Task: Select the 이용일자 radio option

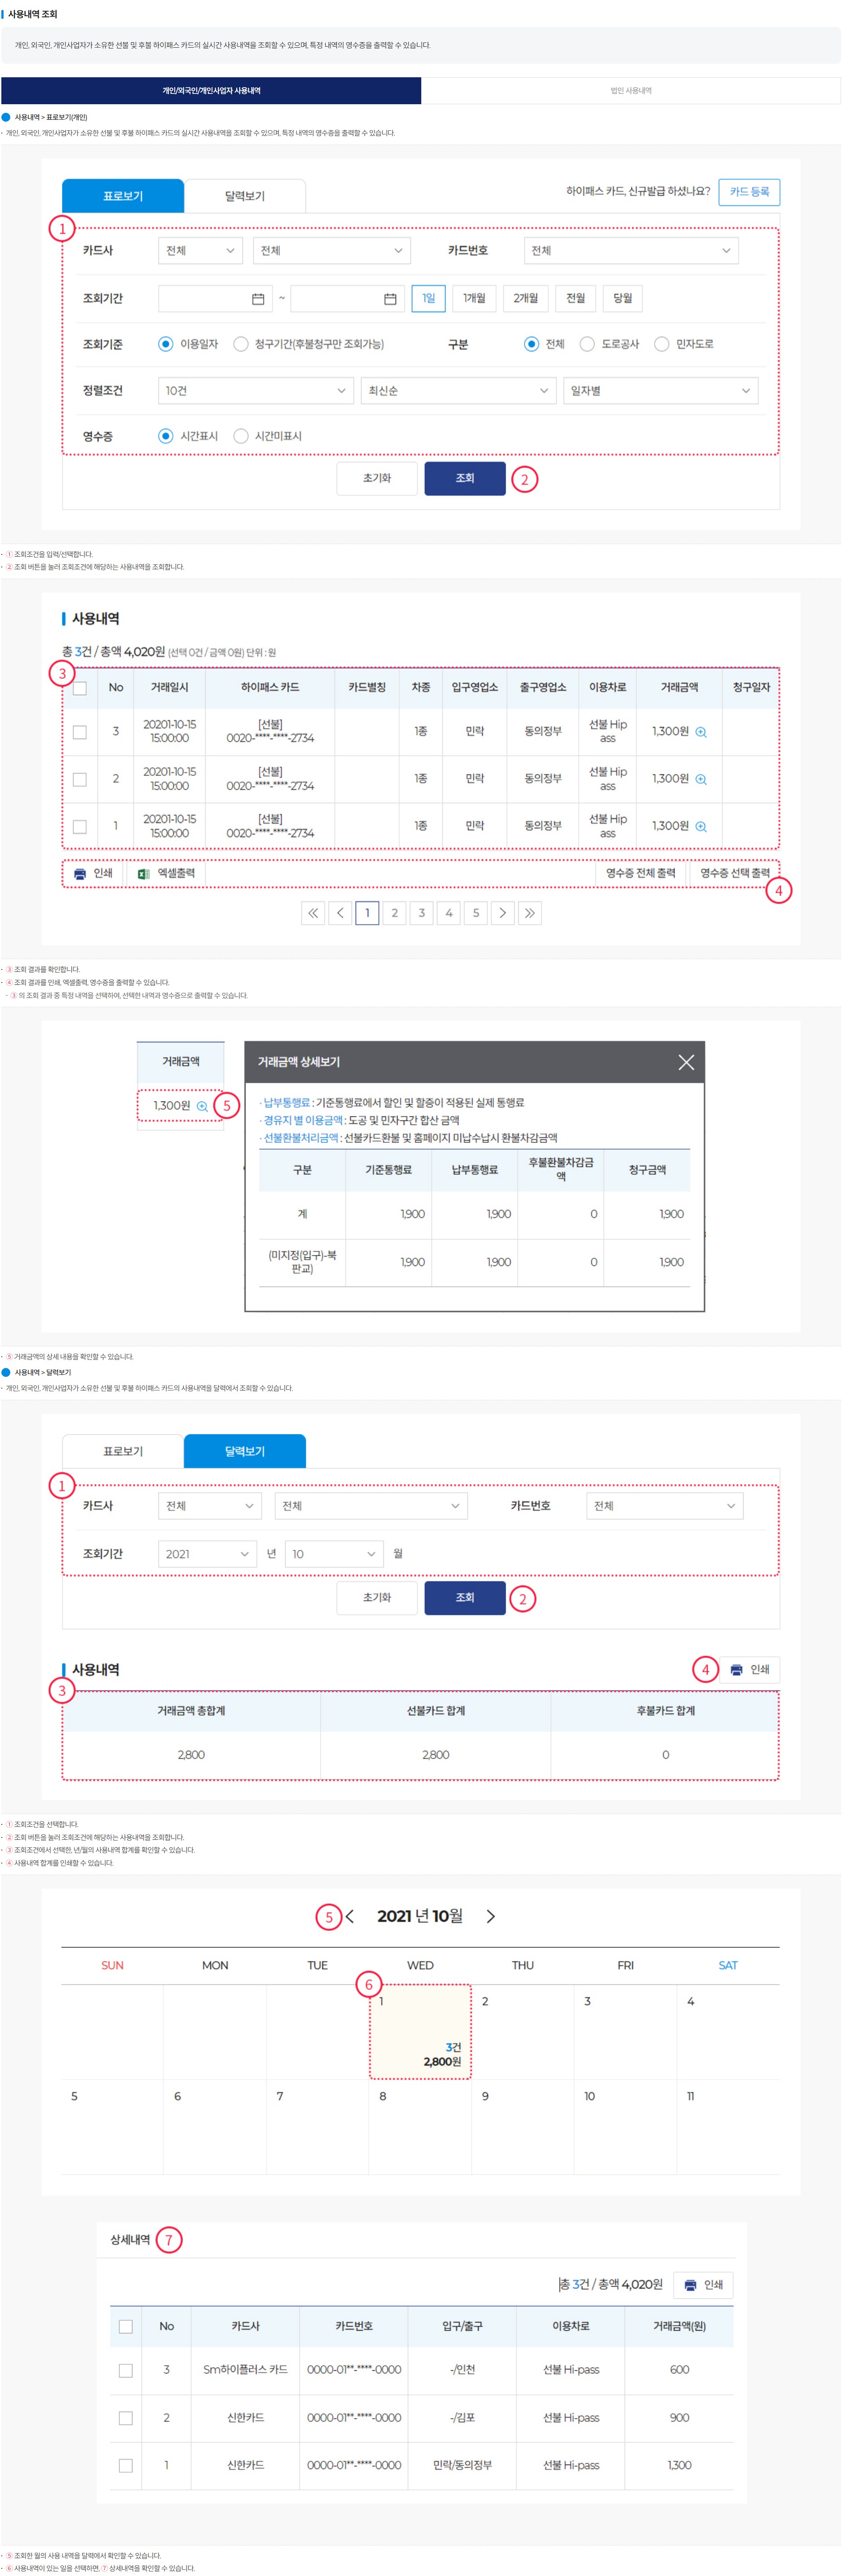Action: [166, 344]
